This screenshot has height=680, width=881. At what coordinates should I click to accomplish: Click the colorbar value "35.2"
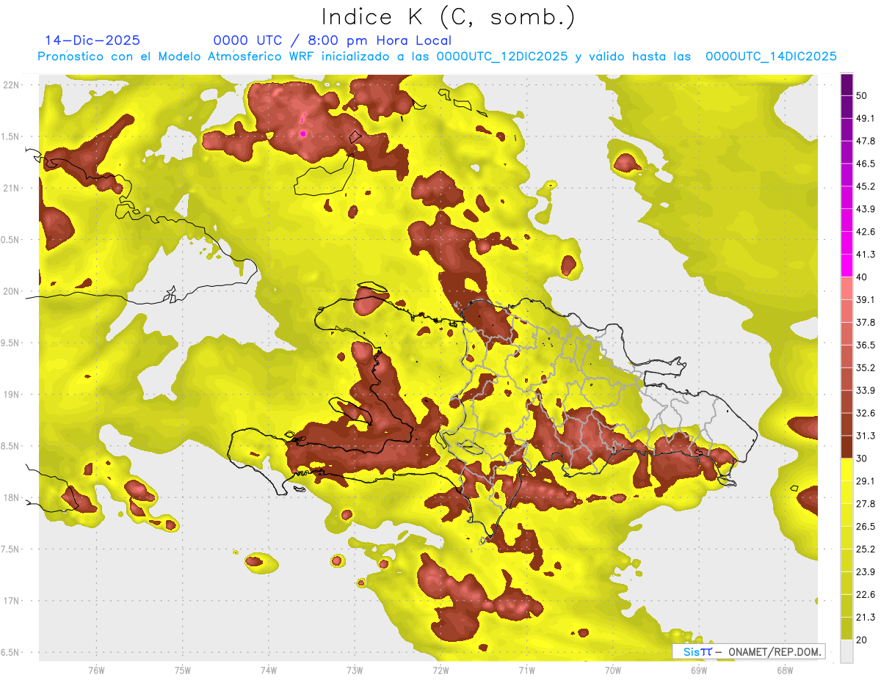point(866,368)
